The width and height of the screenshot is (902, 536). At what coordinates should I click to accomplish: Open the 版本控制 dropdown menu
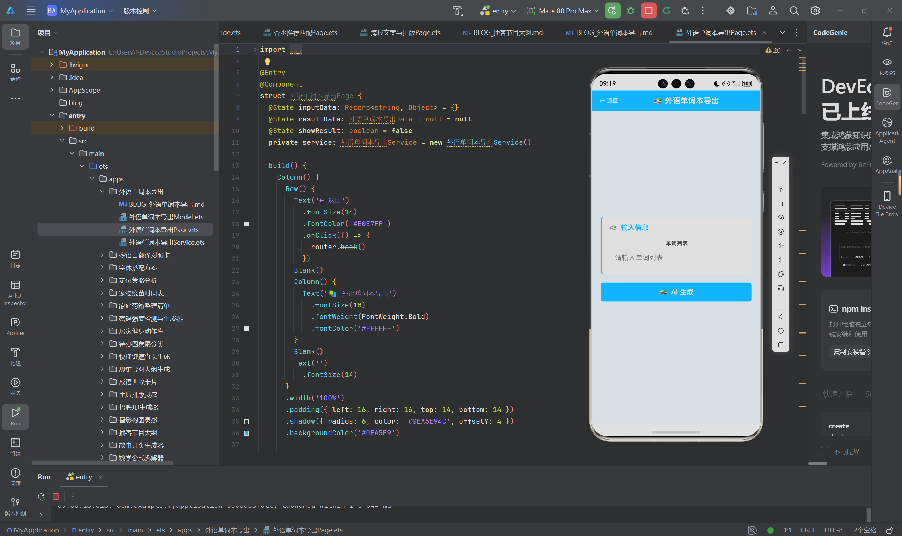[140, 11]
